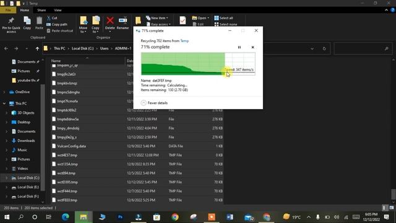The image size is (396, 223).
Task: Click the Properties checkmark icon
Action: click(x=183, y=20)
